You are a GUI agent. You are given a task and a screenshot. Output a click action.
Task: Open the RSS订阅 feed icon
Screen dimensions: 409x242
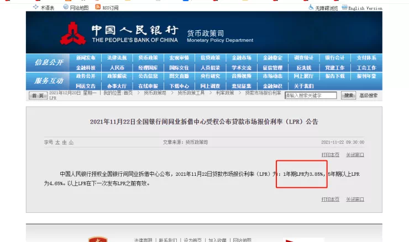pos(98,7)
